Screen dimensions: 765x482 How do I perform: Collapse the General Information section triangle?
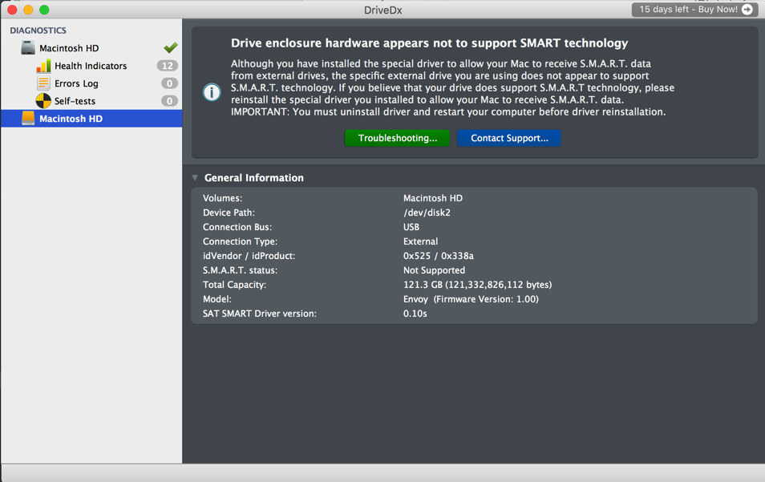click(x=195, y=177)
